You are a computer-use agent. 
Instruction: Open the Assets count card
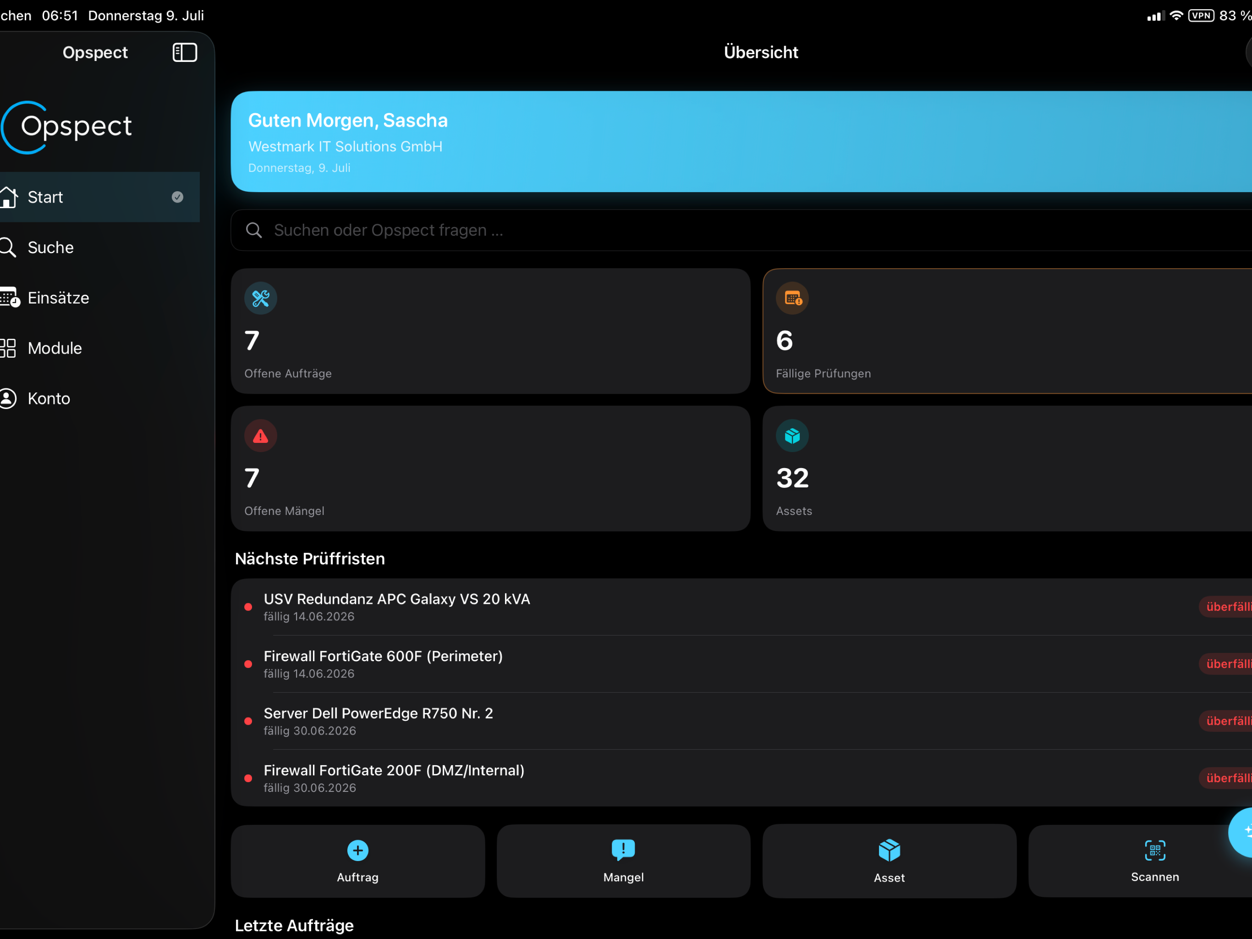[1007, 469]
